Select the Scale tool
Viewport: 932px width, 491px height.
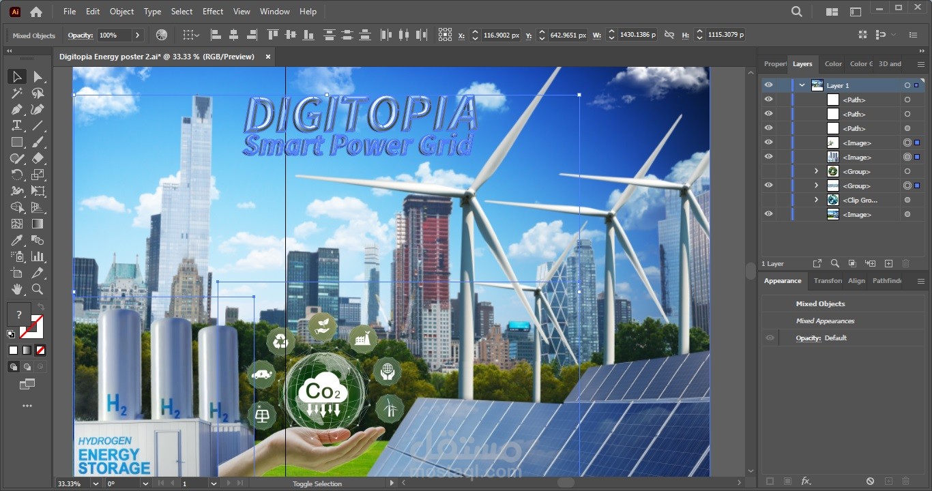38,175
